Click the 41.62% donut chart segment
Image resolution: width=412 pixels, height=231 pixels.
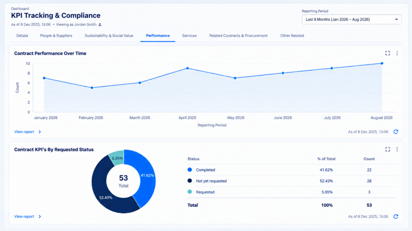click(x=146, y=176)
